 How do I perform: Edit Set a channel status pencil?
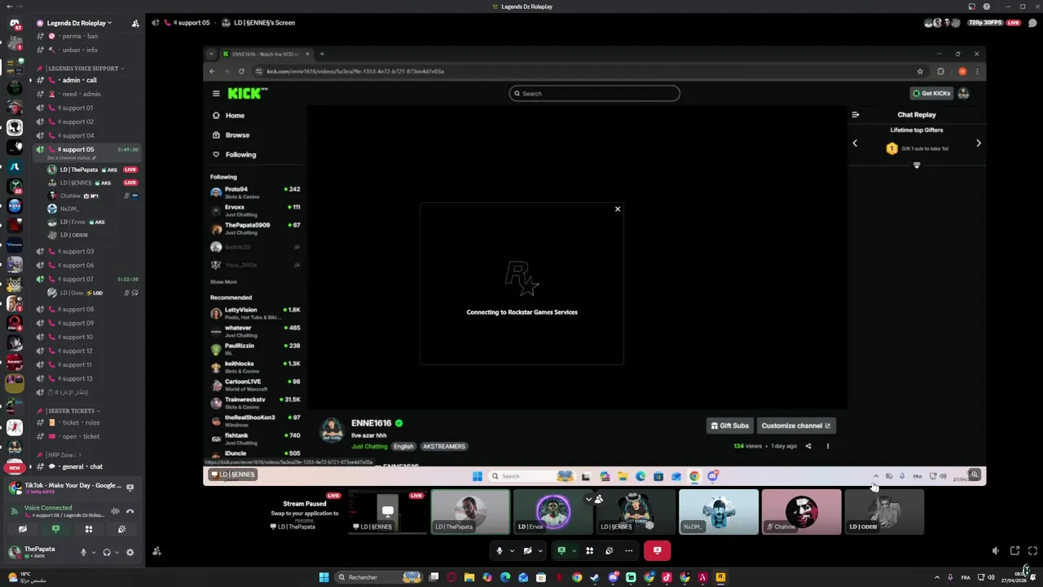[x=95, y=157]
